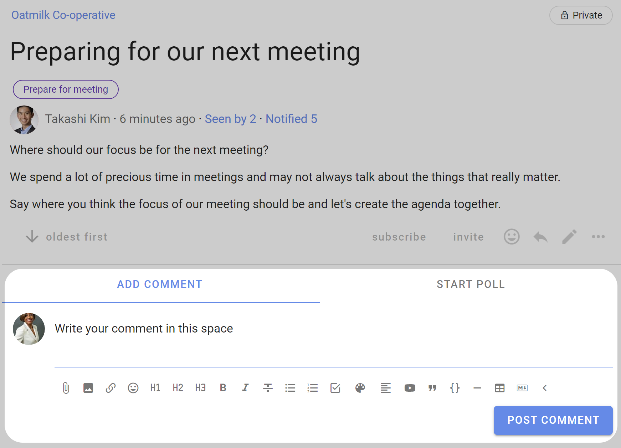
Task: Click the insert link icon
Action: [111, 388]
